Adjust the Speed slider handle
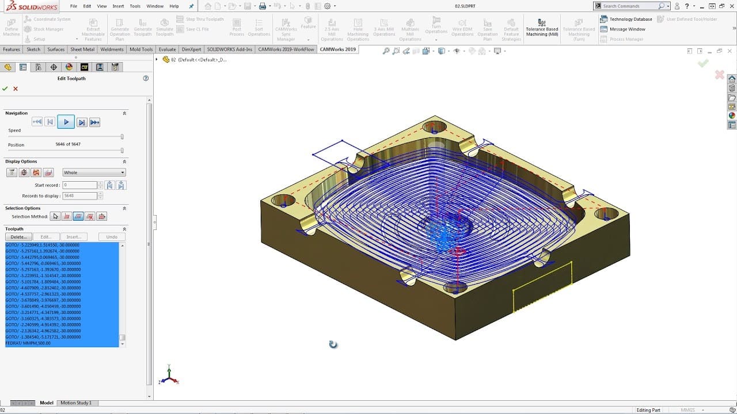The width and height of the screenshot is (737, 414). (122, 137)
